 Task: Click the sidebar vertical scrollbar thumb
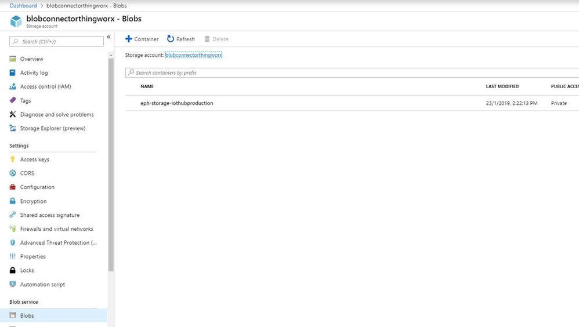point(111,165)
